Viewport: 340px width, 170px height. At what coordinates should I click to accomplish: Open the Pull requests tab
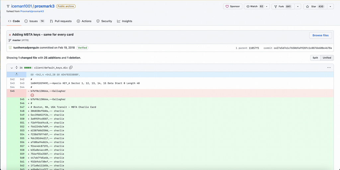pyautogui.click(x=60, y=21)
